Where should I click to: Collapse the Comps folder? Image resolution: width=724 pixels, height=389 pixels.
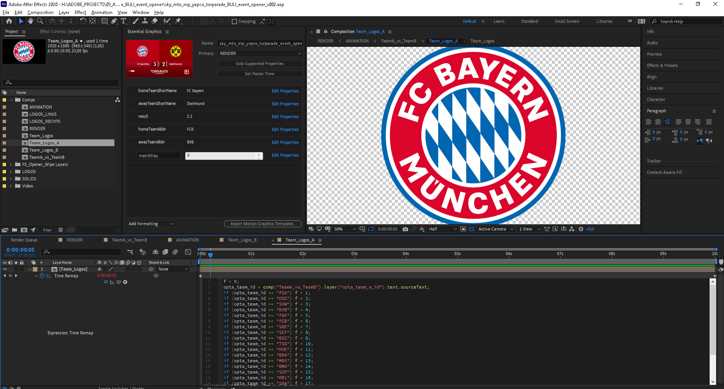12,100
